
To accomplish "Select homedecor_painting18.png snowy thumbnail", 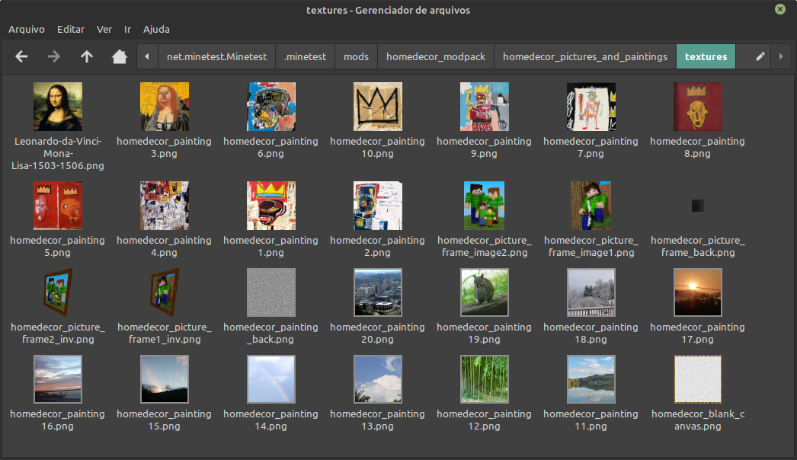I will [591, 292].
